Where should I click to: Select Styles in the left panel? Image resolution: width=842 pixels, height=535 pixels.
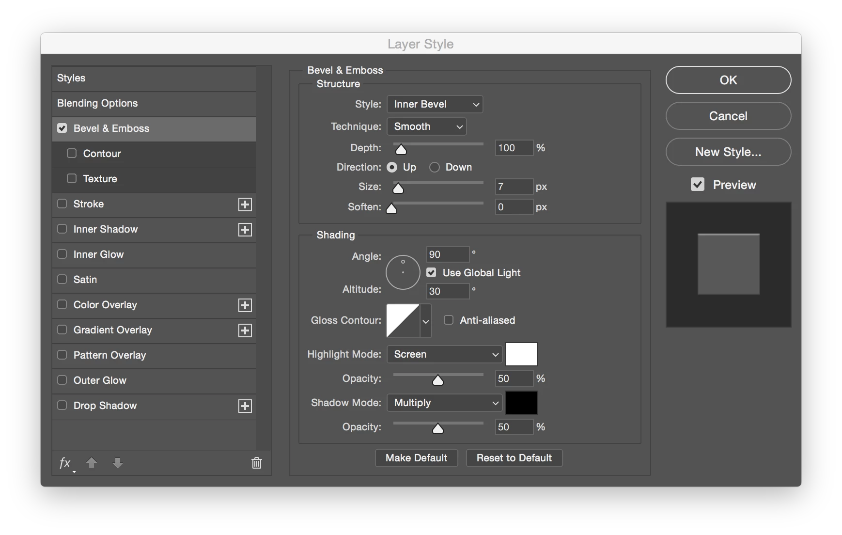pos(154,78)
